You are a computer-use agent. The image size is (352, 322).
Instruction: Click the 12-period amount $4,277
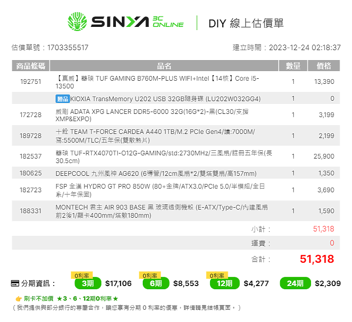coord(256,283)
